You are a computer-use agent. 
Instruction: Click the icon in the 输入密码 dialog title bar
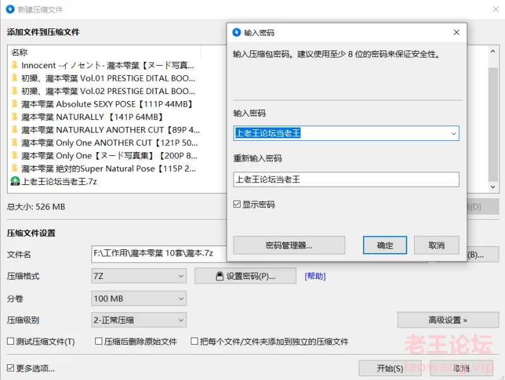[x=237, y=32]
